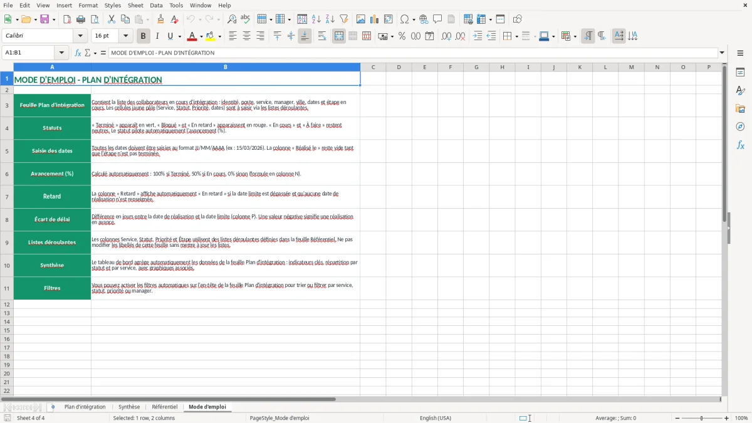Toggle Bold formatting
The width and height of the screenshot is (752, 423).
point(144,36)
